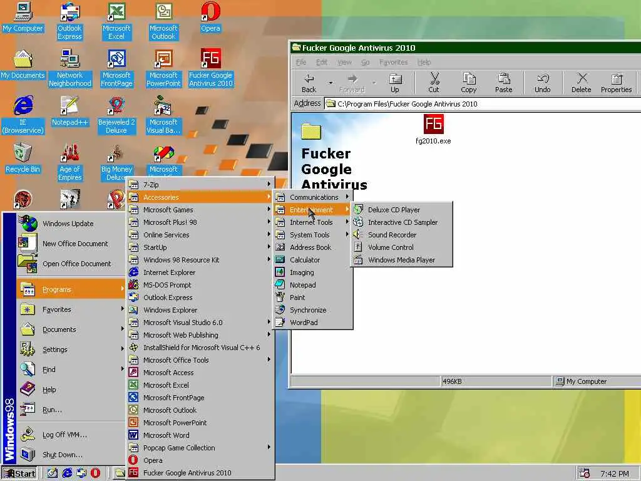This screenshot has height=481, width=641.
Task: Open Find submenu in Start menu
Action: pos(71,370)
